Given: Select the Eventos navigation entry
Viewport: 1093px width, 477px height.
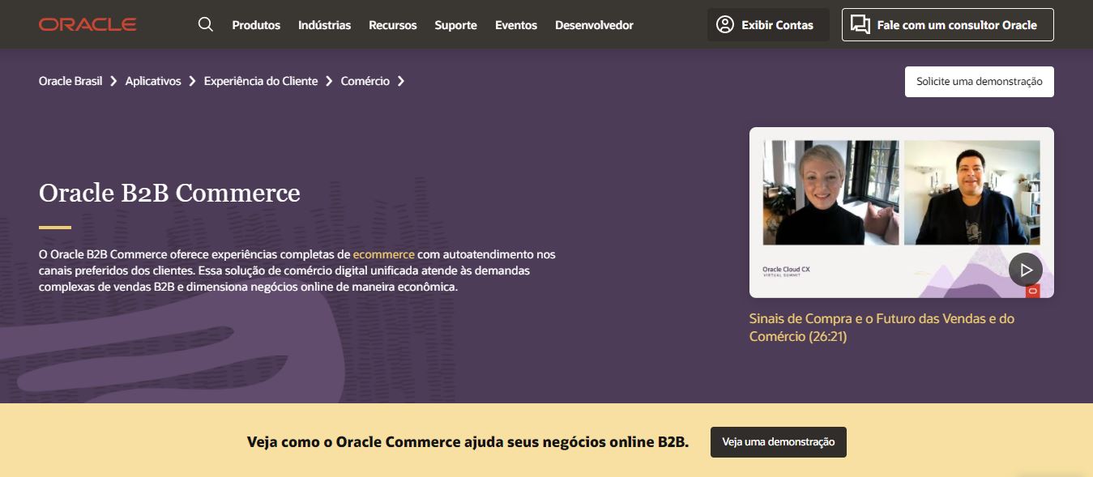Looking at the screenshot, I should 516,25.
